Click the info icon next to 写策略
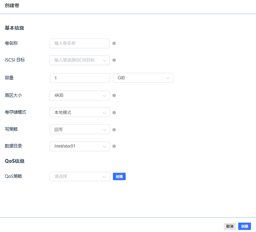 114,129
